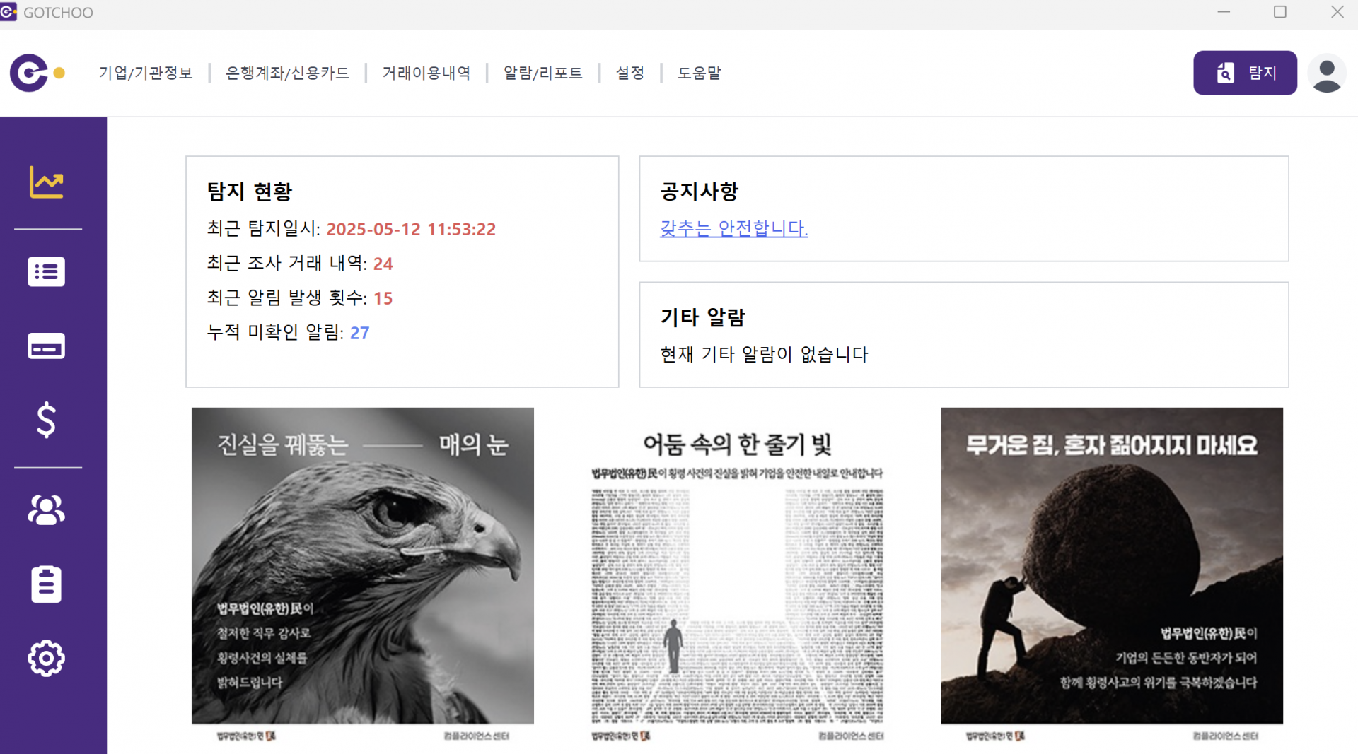Open the 기업/기관정보 menu
Viewport: 1358px width, 754px height.
(x=146, y=73)
